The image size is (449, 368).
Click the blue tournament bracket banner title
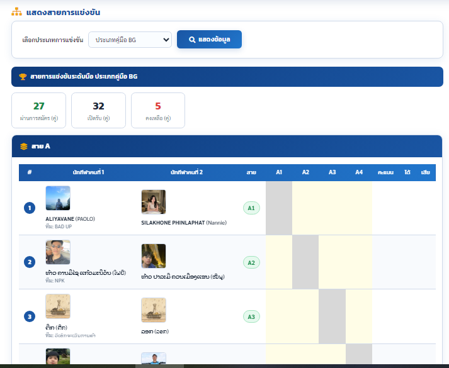click(84, 77)
